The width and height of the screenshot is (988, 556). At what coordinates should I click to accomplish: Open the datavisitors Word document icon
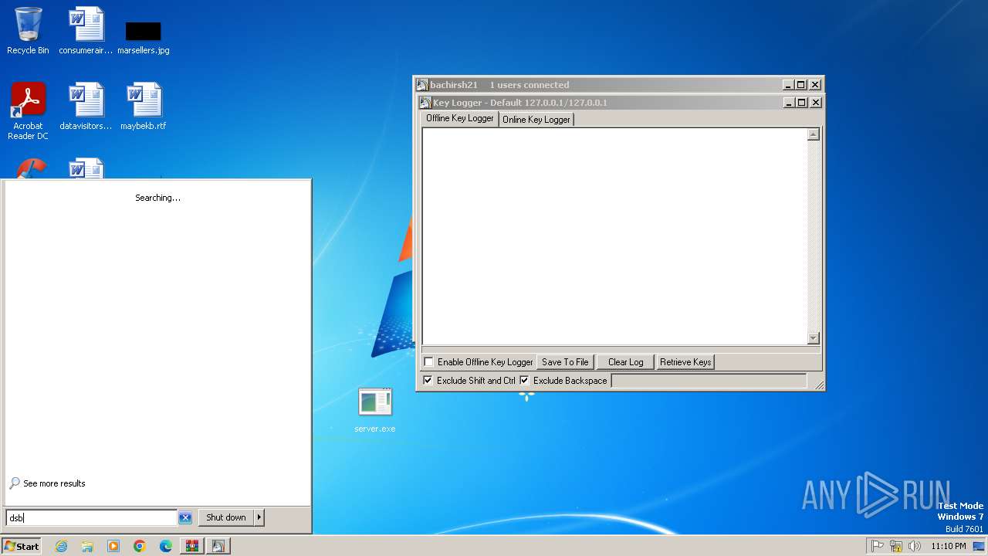click(x=86, y=107)
